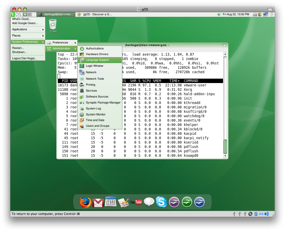Click the terminal window's vertical scrollbar thumb
This screenshot has width=285, height=231.
225,146
